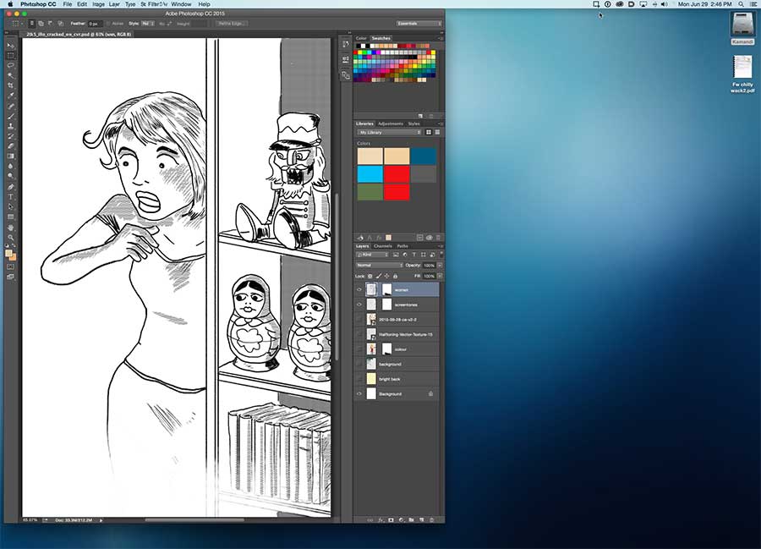Toggle visibility of the screentones layer

tap(359, 305)
